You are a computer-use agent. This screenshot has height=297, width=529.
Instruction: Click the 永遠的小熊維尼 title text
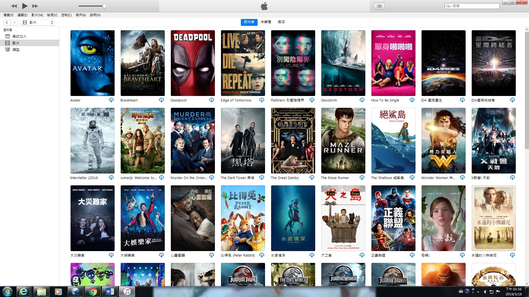pos(484,255)
